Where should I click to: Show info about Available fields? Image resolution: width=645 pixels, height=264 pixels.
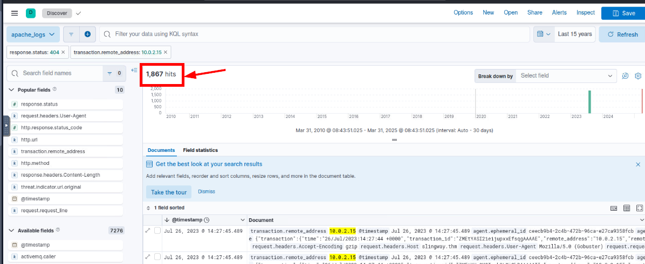click(x=58, y=230)
